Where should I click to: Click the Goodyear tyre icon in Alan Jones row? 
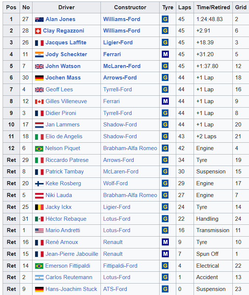[165, 19]
